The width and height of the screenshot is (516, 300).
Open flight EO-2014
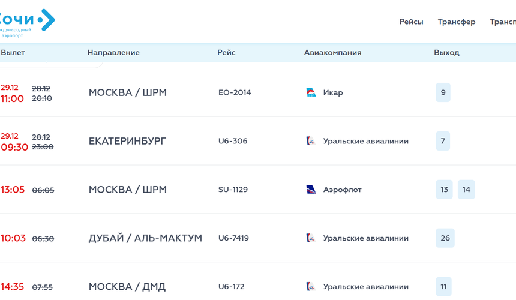point(235,92)
